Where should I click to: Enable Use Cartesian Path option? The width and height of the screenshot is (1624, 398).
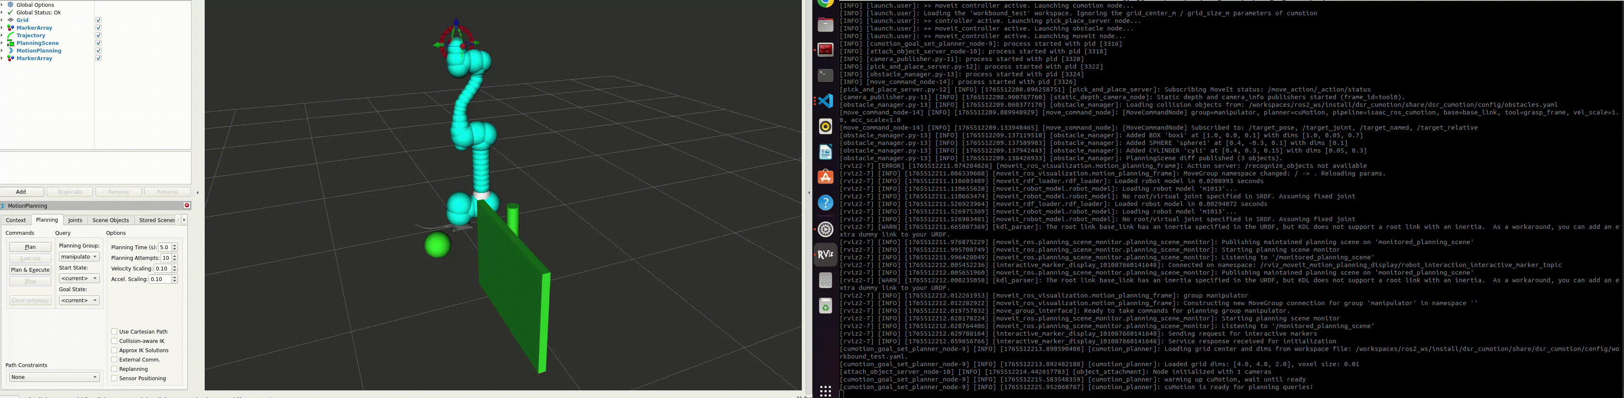tap(114, 331)
